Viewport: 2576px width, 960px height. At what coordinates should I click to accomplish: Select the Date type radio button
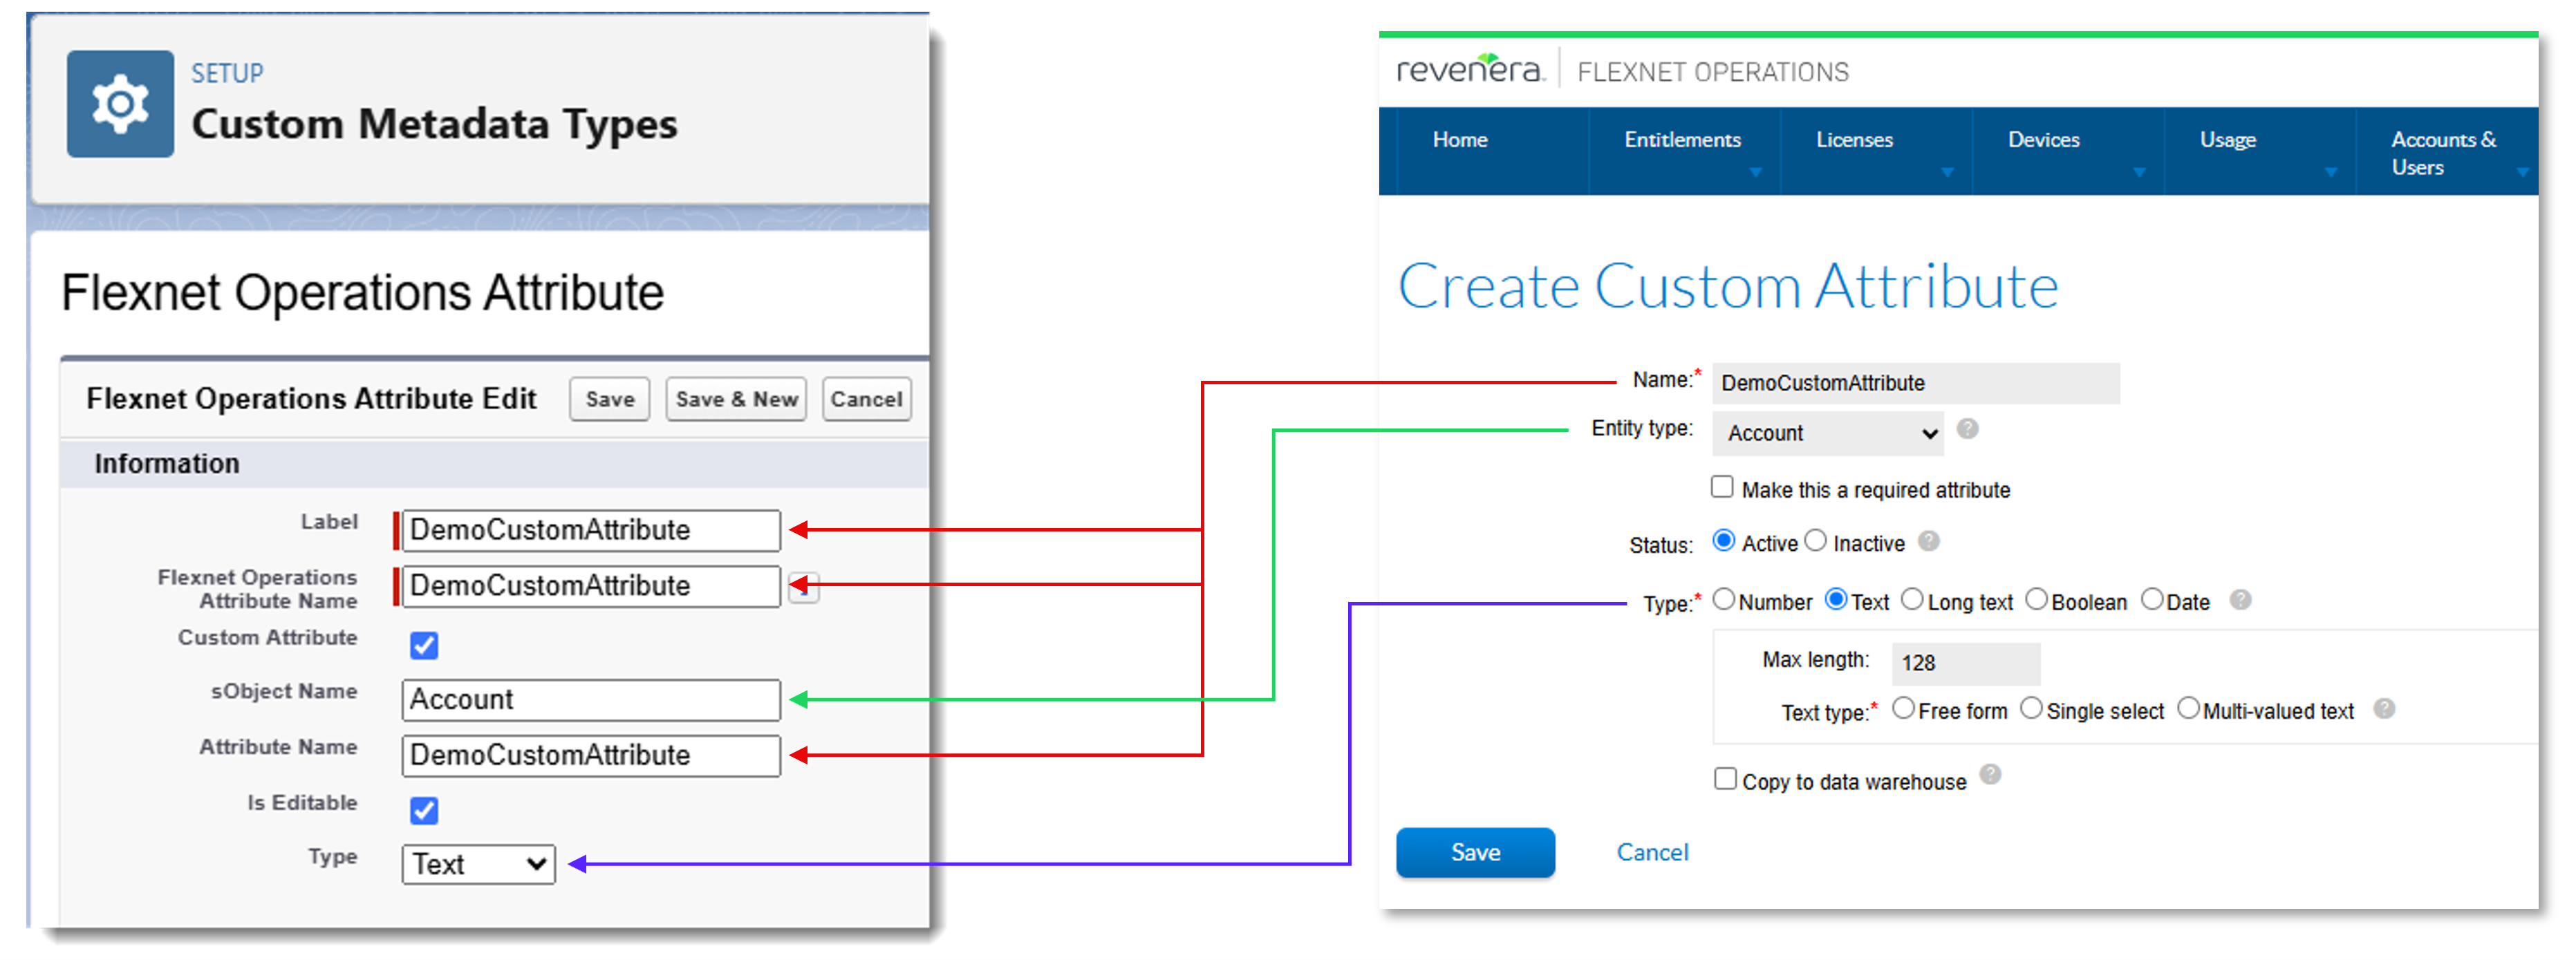pyautogui.click(x=2152, y=599)
